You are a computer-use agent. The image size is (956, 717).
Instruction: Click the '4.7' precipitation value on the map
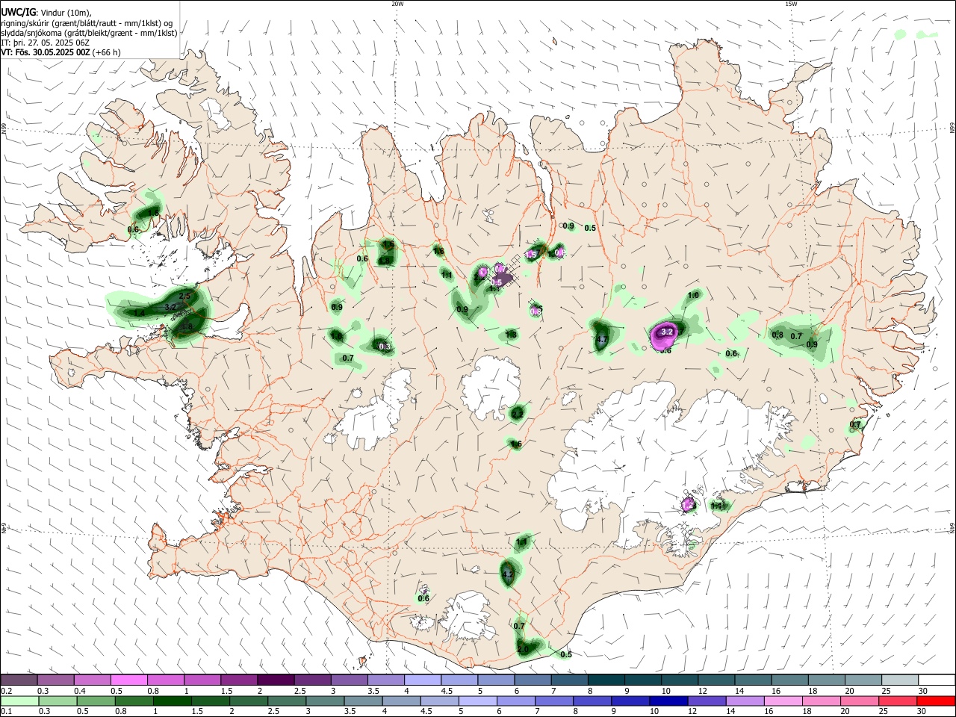pos(602,339)
